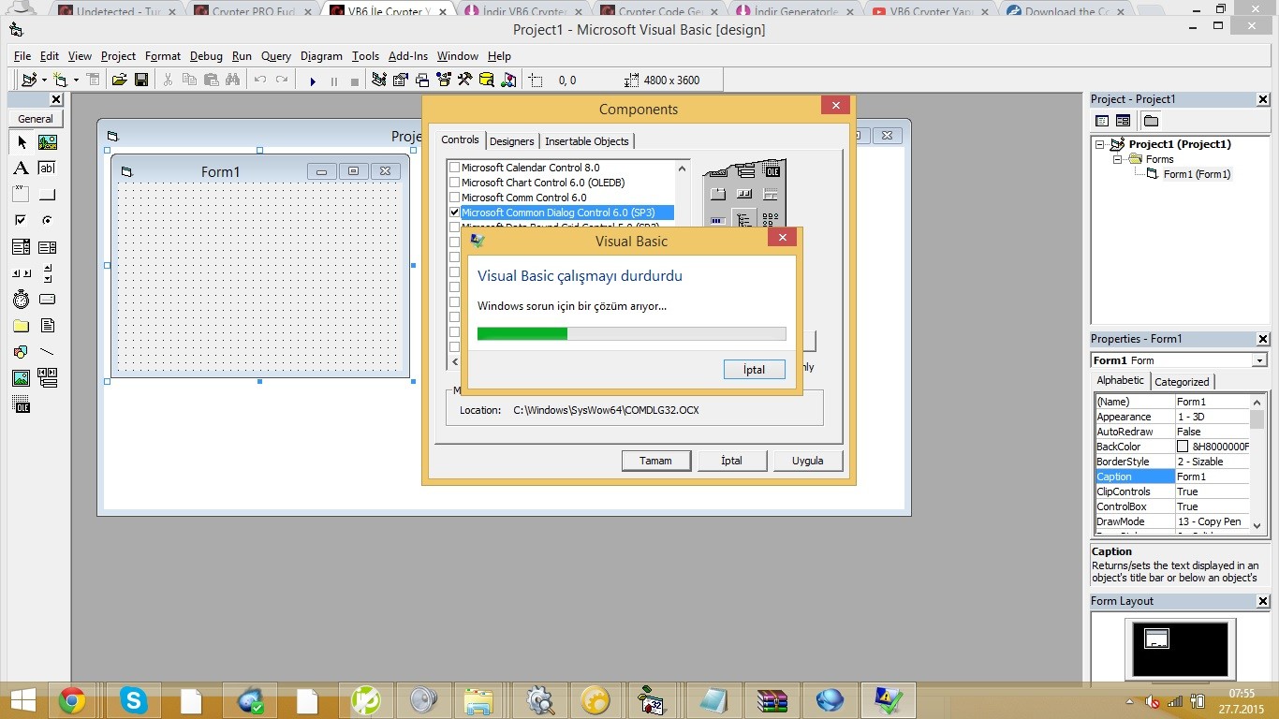Viewport: 1279px width, 719px height.
Task: Click the View Code button in Project panel
Action: pos(1102,121)
